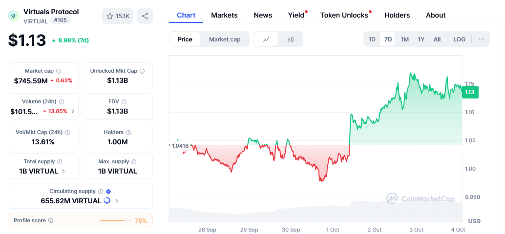Click the Virtuals Protocol logo icon
Image resolution: width=505 pixels, height=234 pixels.
[14, 16]
